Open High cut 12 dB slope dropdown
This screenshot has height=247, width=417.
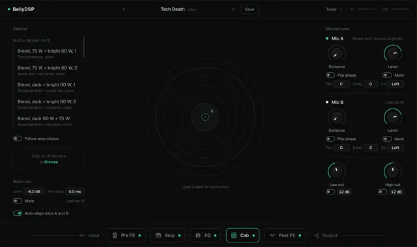(396, 192)
